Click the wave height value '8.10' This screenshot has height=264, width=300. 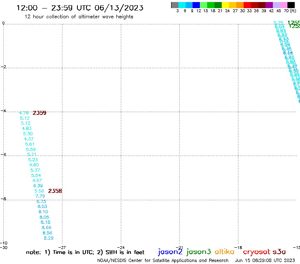(43, 212)
